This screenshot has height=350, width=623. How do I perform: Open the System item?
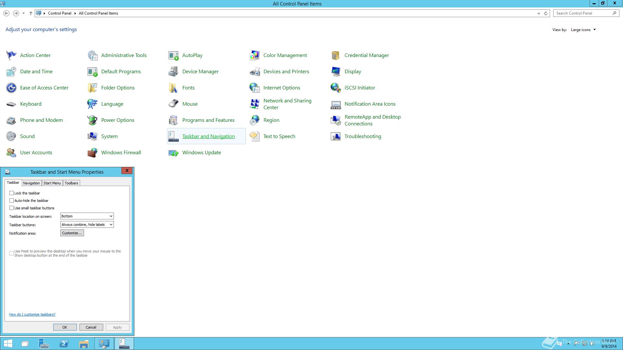[109, 136]
